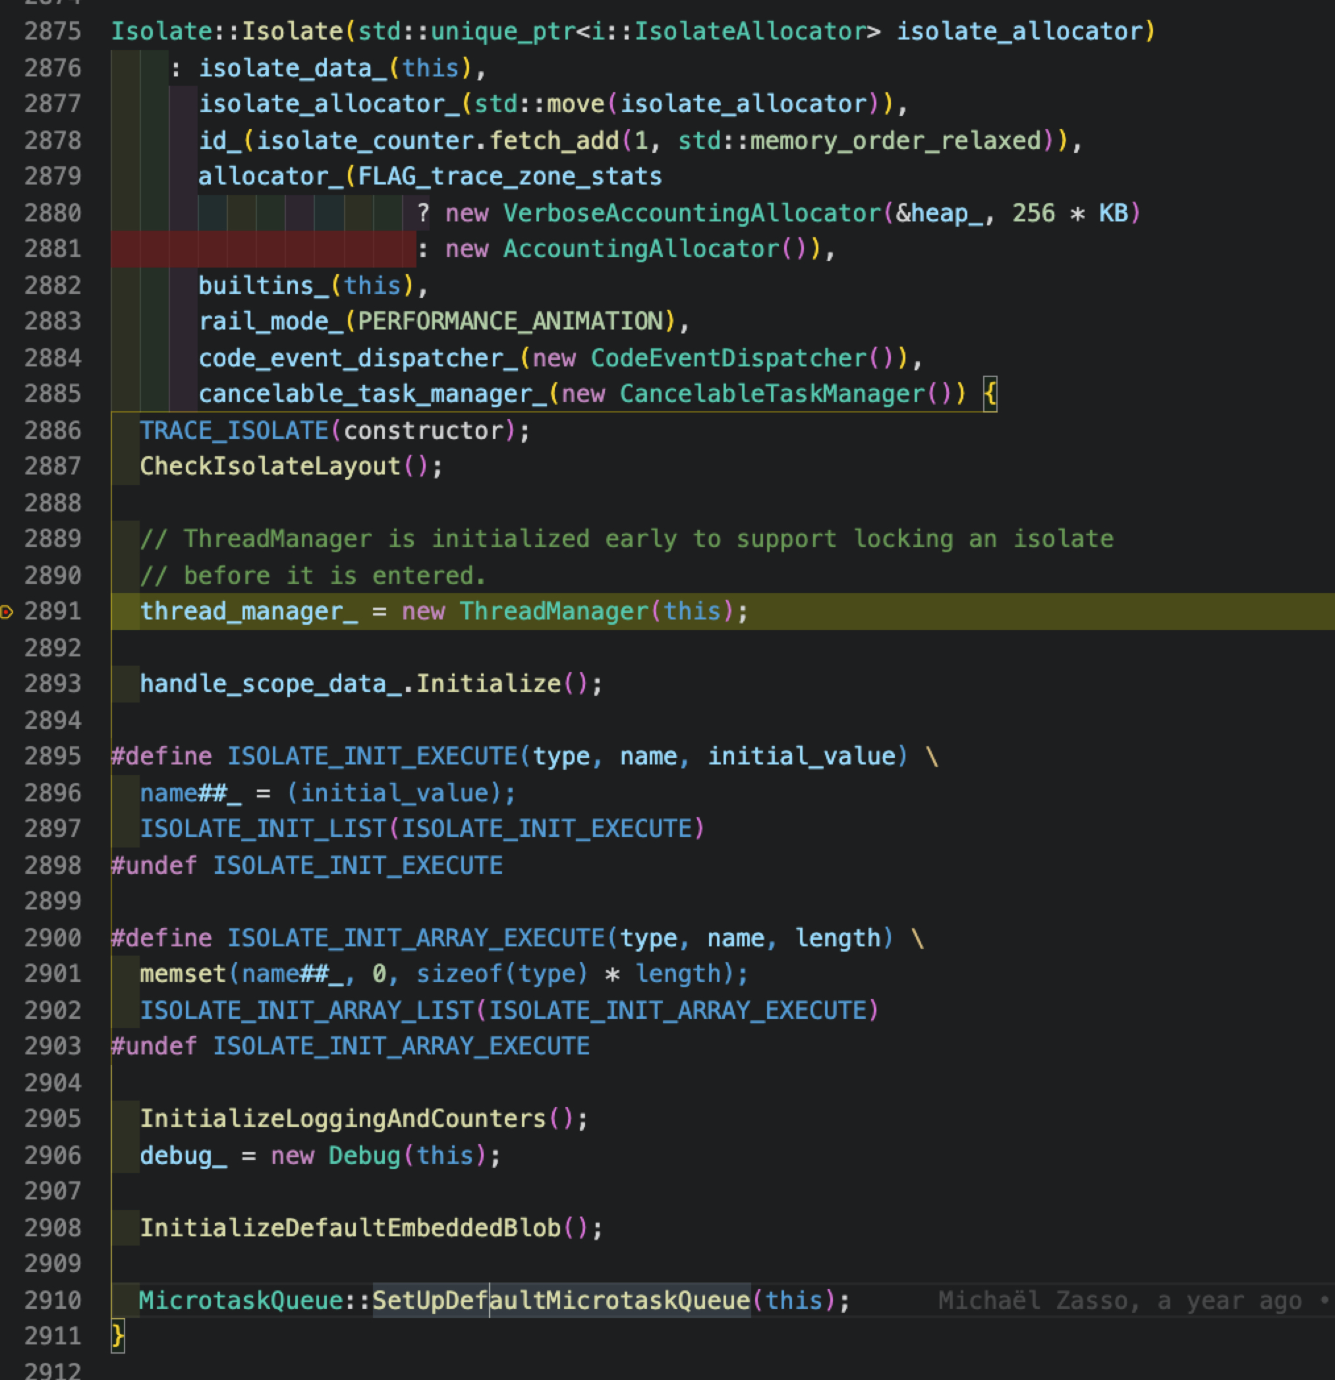Screen dimensions: 1335x1380
Task: Click 'PERFORMANCE_ANIMATION' constant
Action: point(511,321)
